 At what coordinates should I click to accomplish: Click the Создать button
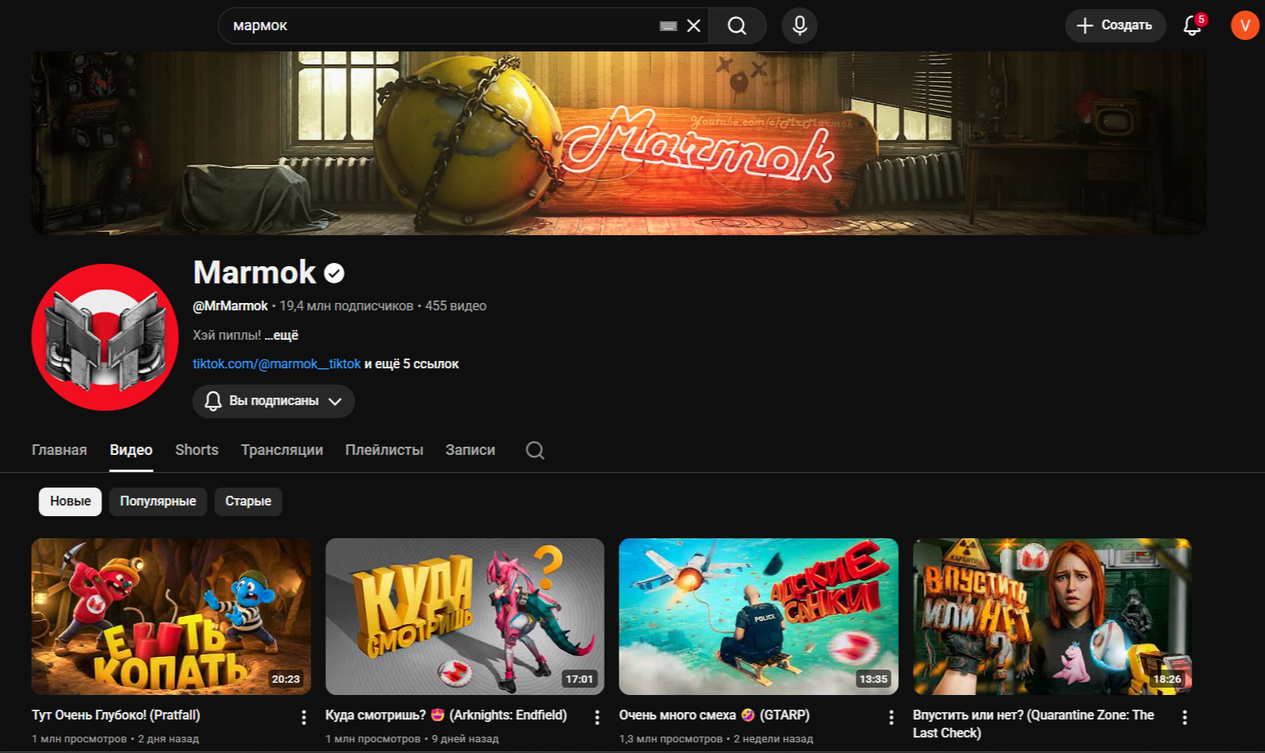[1115, 25]
